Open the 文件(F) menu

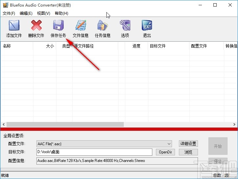[9, 13]
